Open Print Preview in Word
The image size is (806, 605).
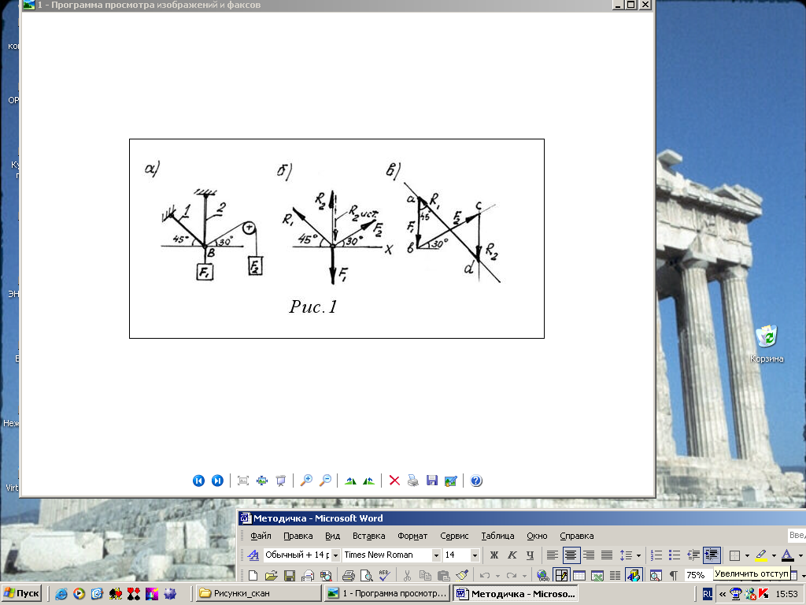[x=366, y=575]
